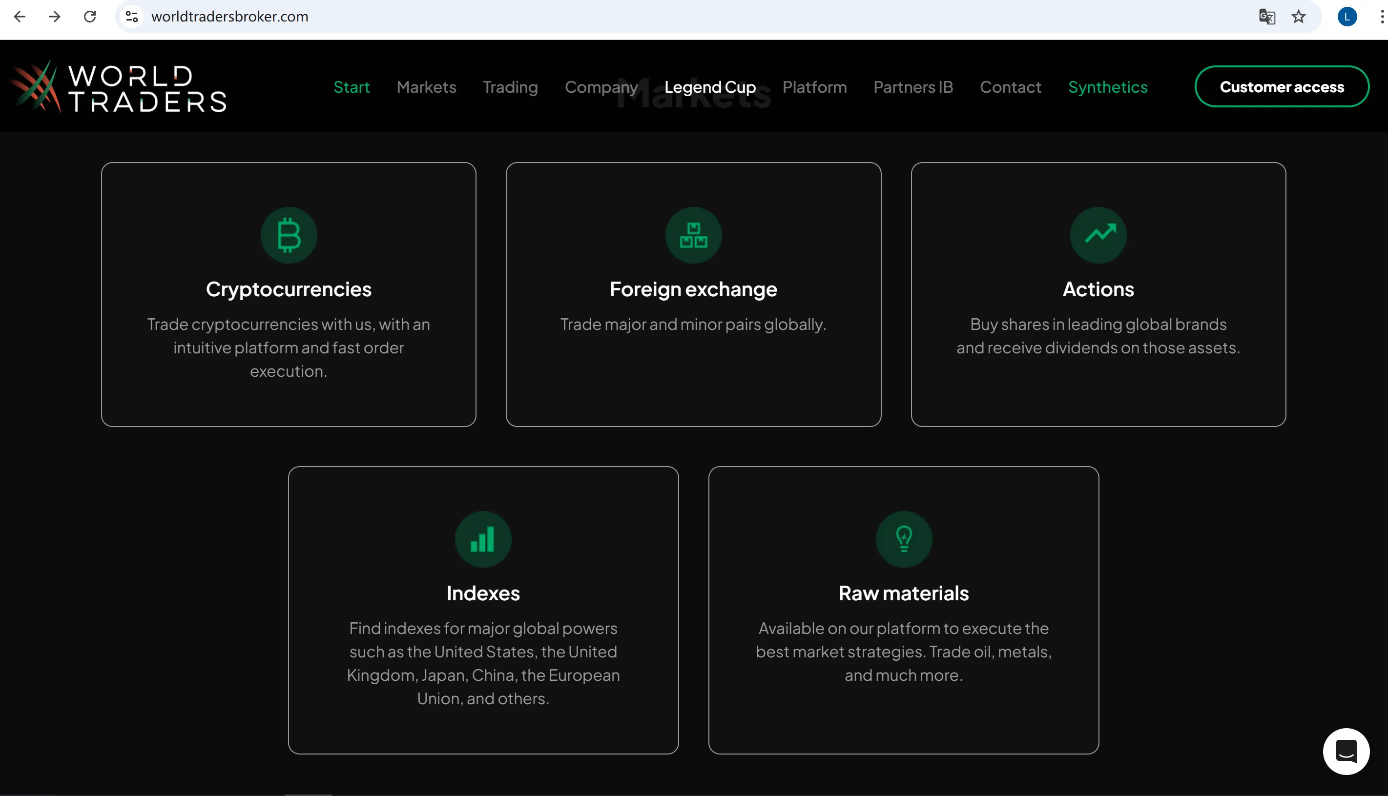Open the Markets menu
1388x796 pixels.
(x=426, y=87)
